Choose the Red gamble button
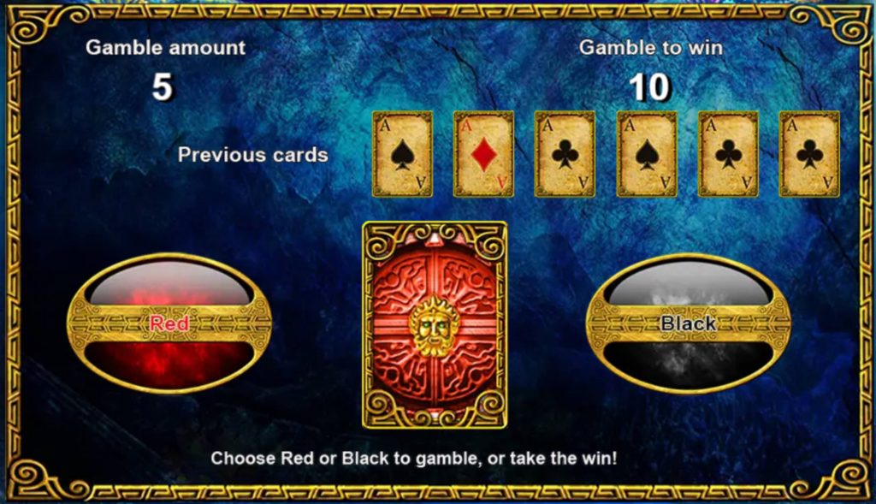 point(169,323)
